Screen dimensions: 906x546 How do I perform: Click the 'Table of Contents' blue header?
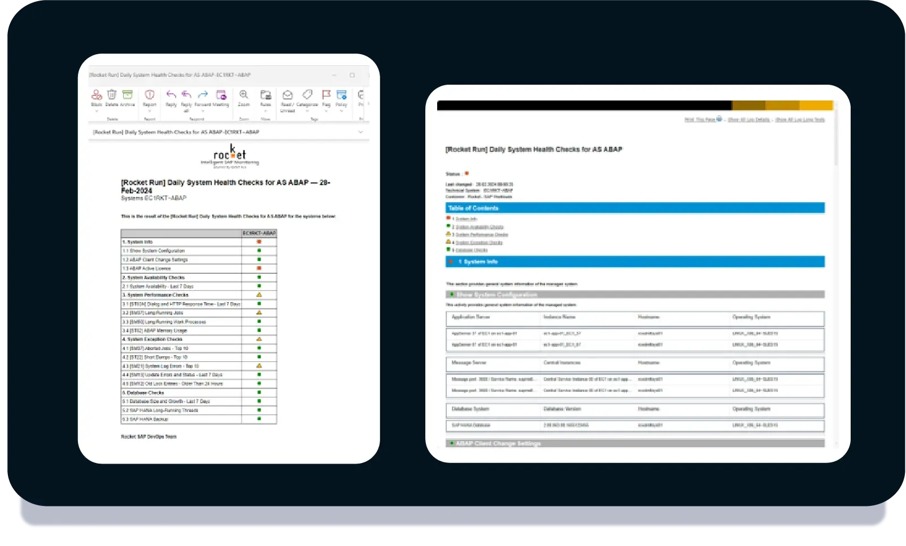click(x=635, y=208)
